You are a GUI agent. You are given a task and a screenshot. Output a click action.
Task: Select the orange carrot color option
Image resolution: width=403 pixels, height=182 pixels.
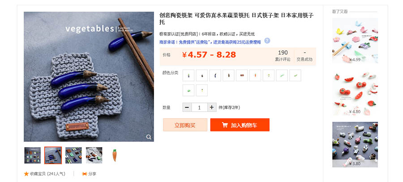coord(255,76)
